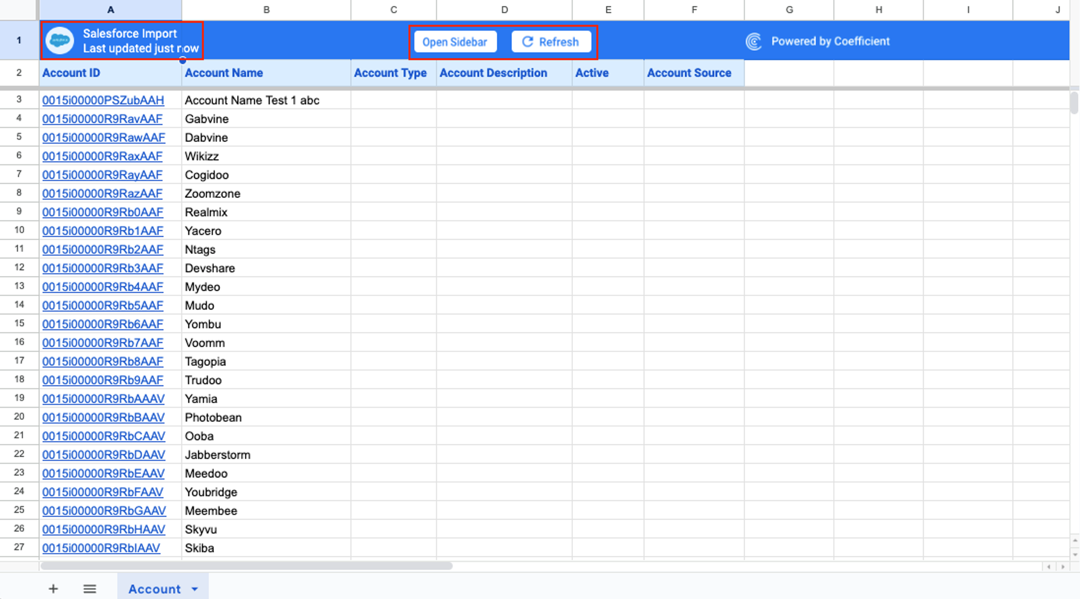1080x599 pixels.
Task: Click the scroll right arrow
Action: [x=1063, y=567]
